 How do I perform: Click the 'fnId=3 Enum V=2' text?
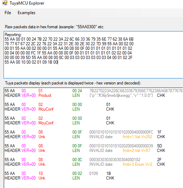click(137, 164)
